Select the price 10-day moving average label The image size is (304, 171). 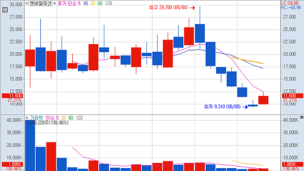click(85, 3)
